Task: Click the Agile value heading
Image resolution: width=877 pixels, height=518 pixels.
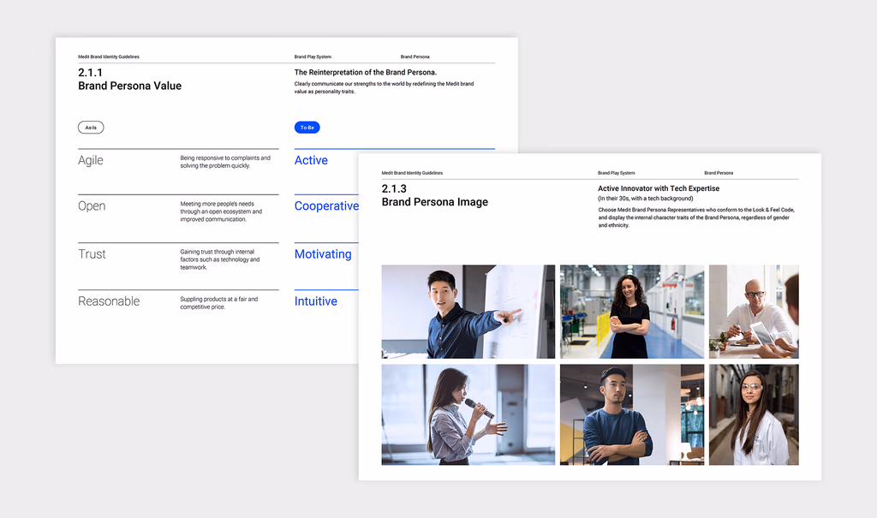Action: click(x=91, y=161)
